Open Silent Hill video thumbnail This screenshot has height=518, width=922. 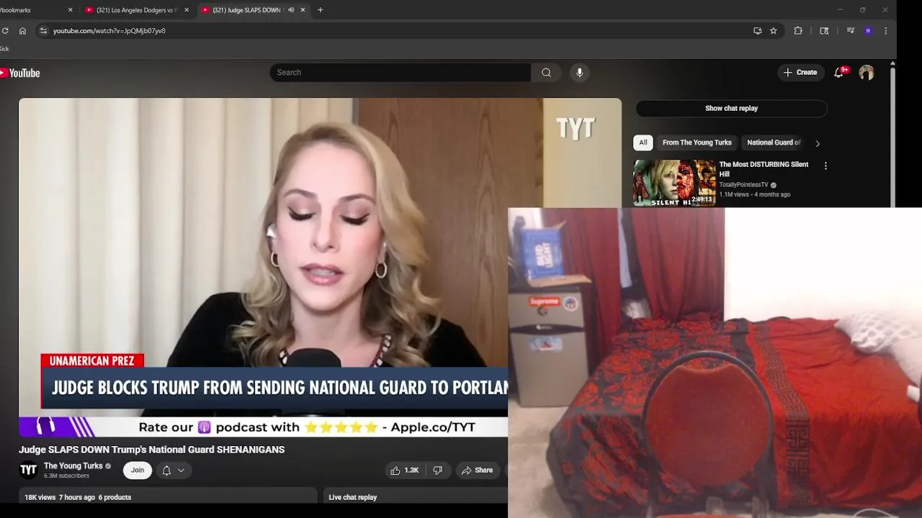(x=674, y=183)
